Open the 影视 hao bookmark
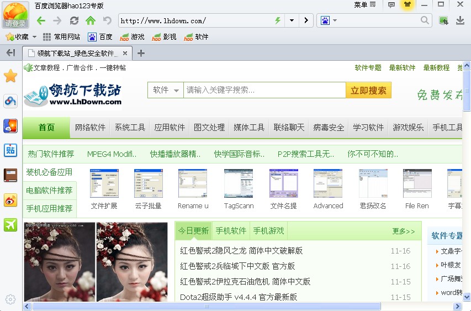 [x=164, y=37]
